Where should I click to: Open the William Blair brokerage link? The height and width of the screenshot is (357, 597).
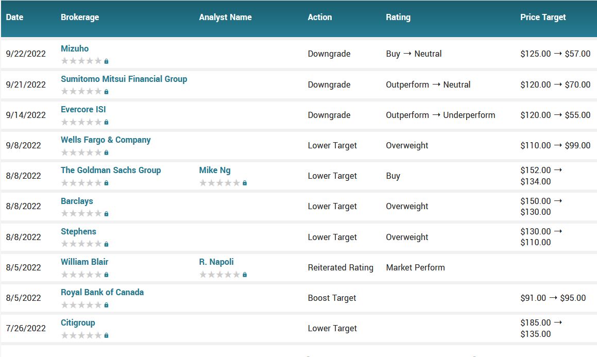[x=84, y=262]
